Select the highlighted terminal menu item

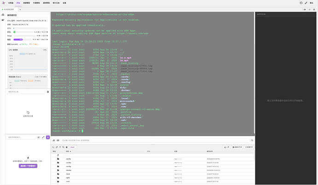click(18, 3)
